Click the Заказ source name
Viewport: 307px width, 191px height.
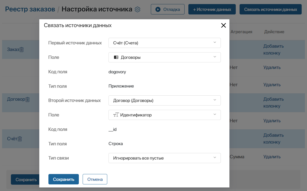[x=13, y=49]
